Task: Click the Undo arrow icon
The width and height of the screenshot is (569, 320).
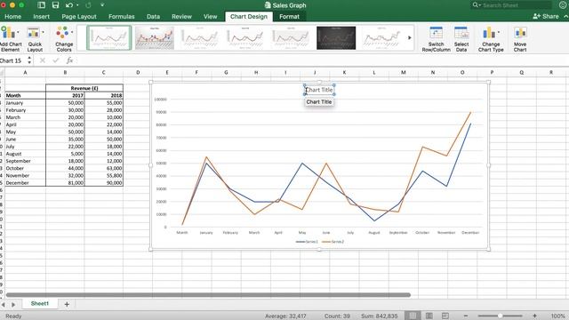Action: pyautogui.click(x=69, y=5)
